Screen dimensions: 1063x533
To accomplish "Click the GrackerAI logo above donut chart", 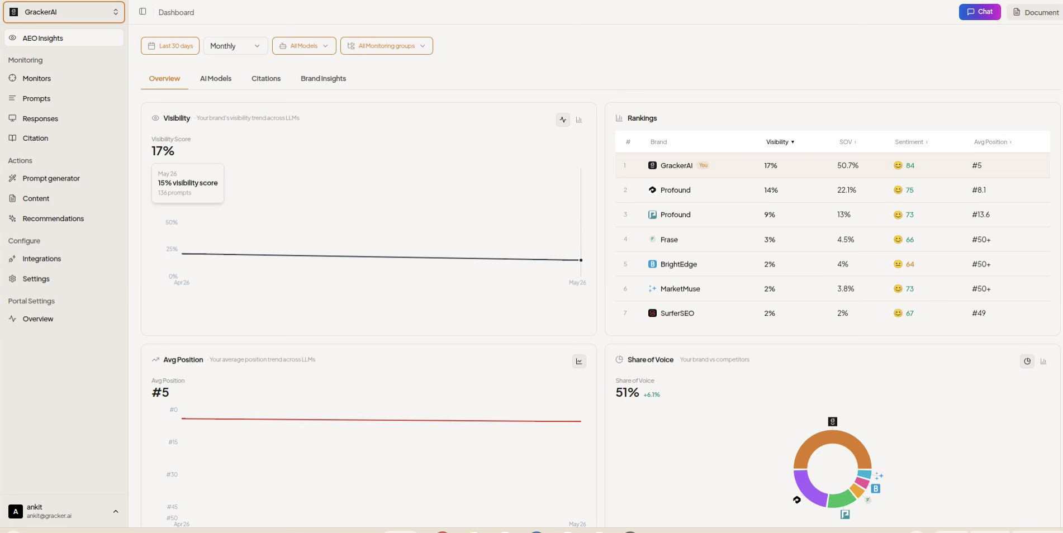I will coord(833,422).
